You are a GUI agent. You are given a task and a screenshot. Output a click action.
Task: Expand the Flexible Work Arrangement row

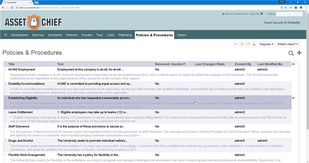[6, 155]
